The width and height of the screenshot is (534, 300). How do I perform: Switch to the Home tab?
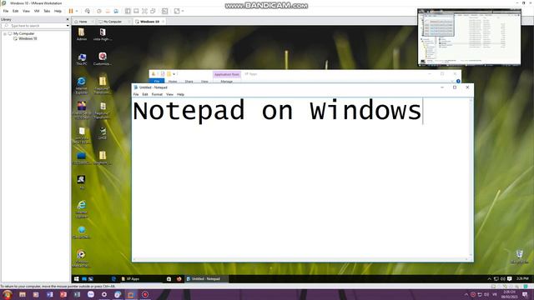pos(83,22)
